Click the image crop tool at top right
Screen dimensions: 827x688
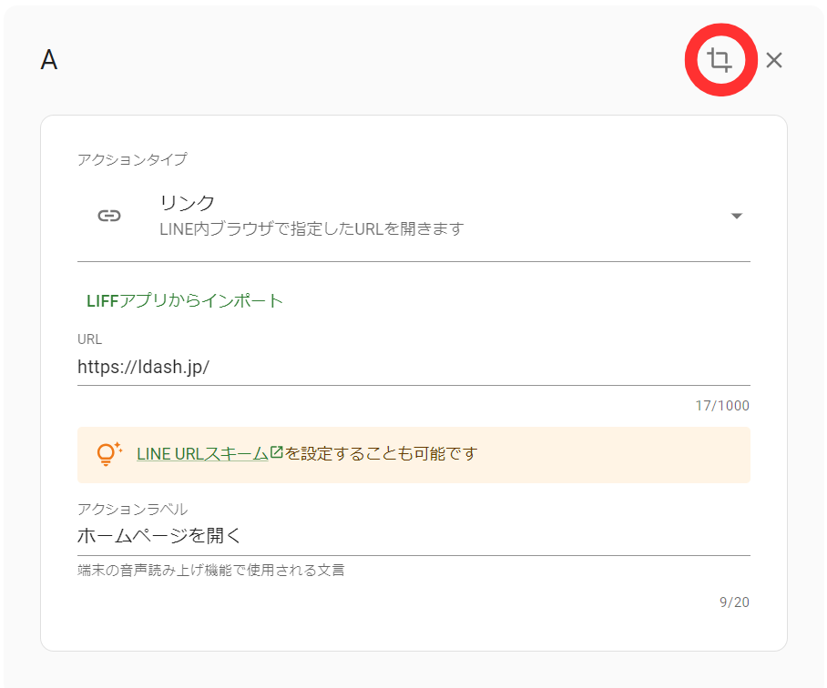pyautogui.click(x=720, y=60)
